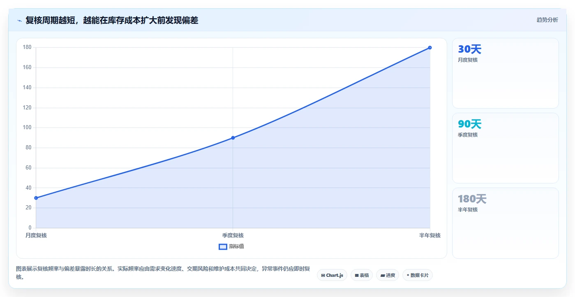Click the 140 y-axis value
575x297 pixels.
(x=27, y=88)
